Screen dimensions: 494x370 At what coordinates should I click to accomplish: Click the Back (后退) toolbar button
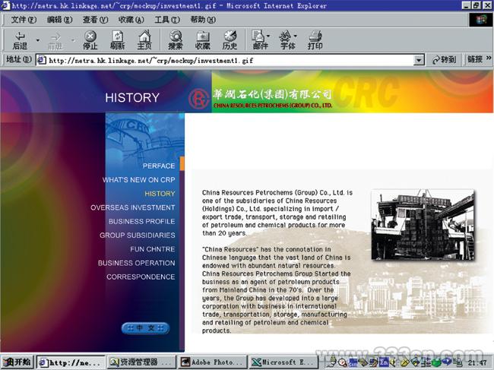[20, 40]
